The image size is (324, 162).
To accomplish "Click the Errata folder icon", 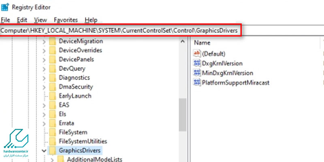I will pos(53,123).
